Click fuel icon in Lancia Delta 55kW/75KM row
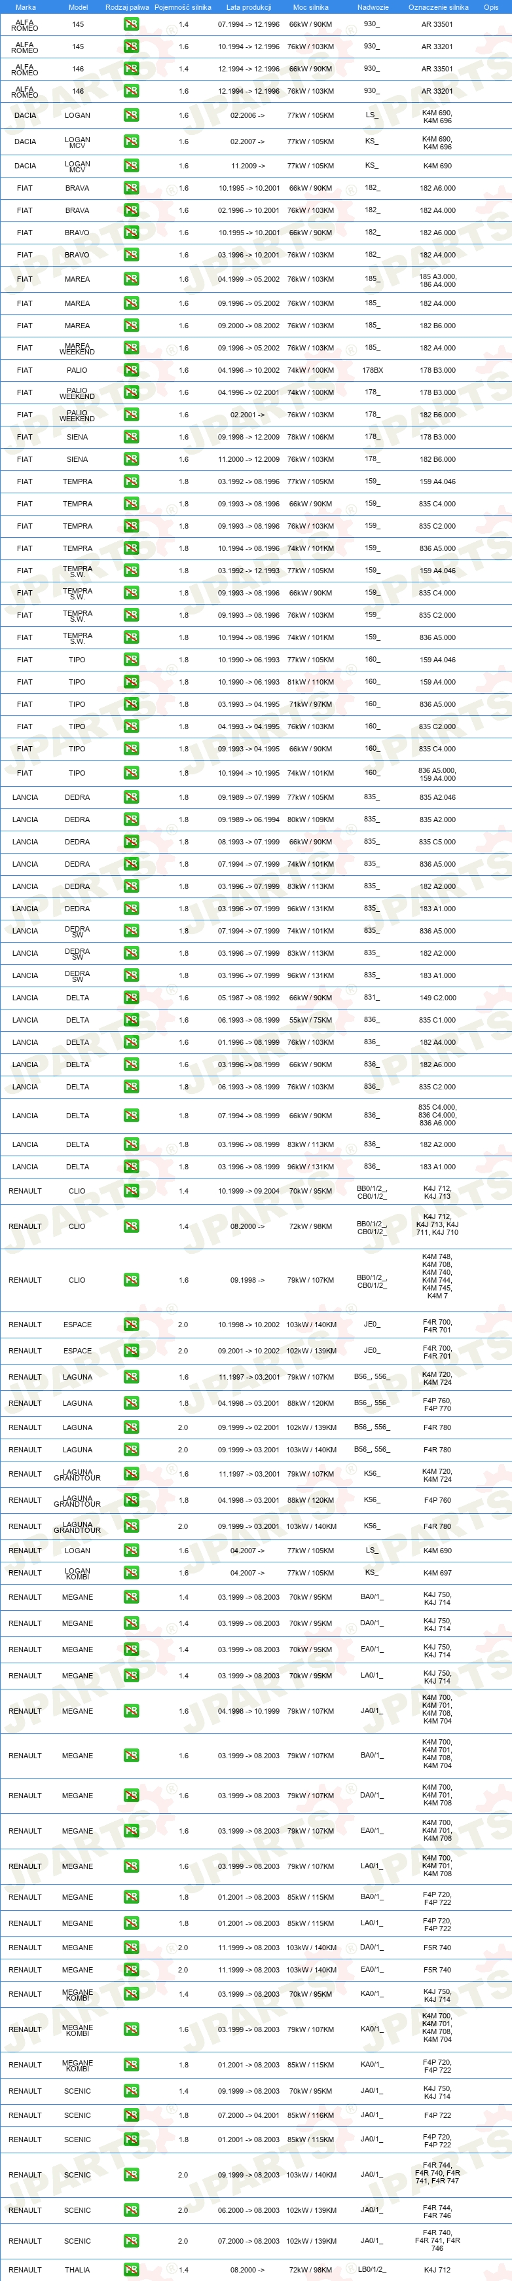 point(131,1020)
